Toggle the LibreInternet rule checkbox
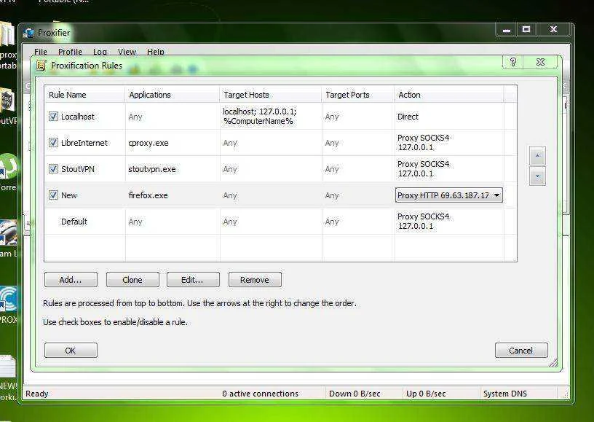594x422 pixels. (53, 143)
